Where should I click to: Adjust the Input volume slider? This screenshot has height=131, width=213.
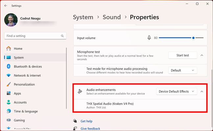181,38
